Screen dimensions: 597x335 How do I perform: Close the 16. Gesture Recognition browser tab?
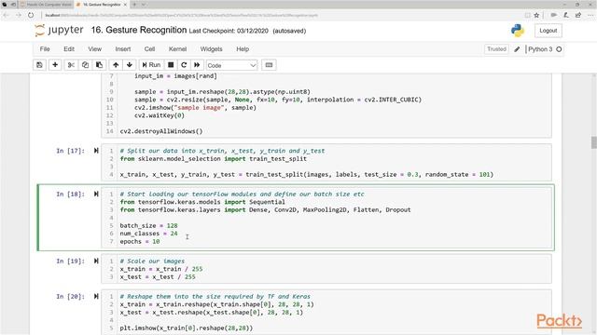pyautogui.click(x=125, y=5)
